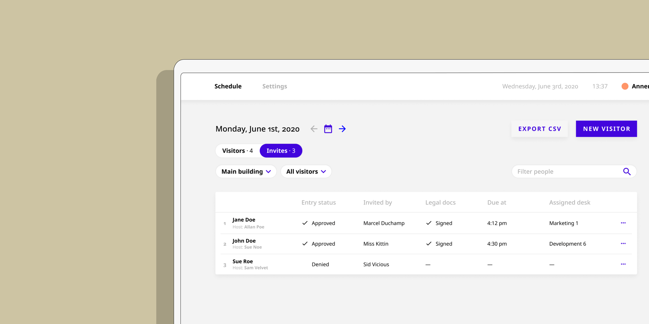Switch to the Visitors · 4 view
The image size is (649, 324).
(237, 150)
